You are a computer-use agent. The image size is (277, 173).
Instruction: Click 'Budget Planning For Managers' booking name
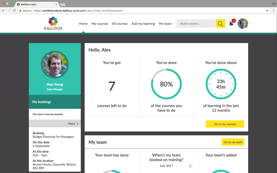tap(53, 137)
